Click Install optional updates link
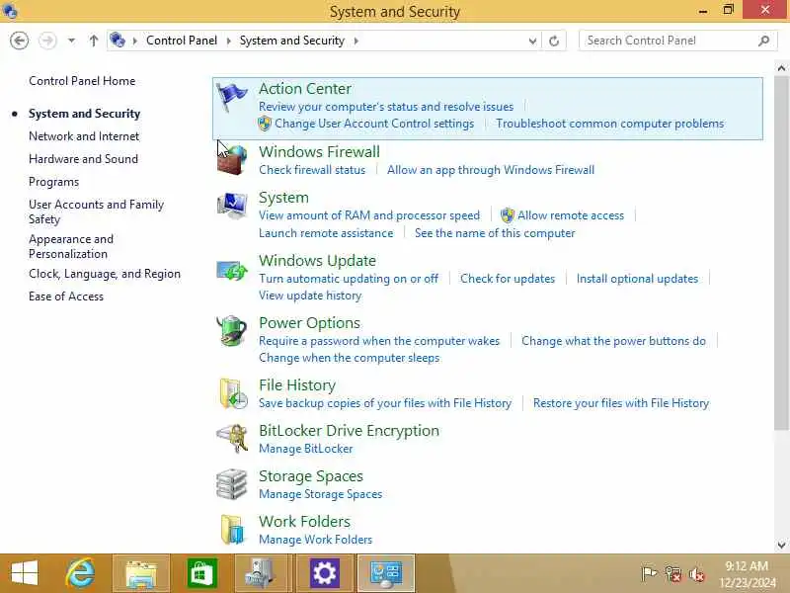Viewport: 790px width, 593px height. [x=637, y=279]
